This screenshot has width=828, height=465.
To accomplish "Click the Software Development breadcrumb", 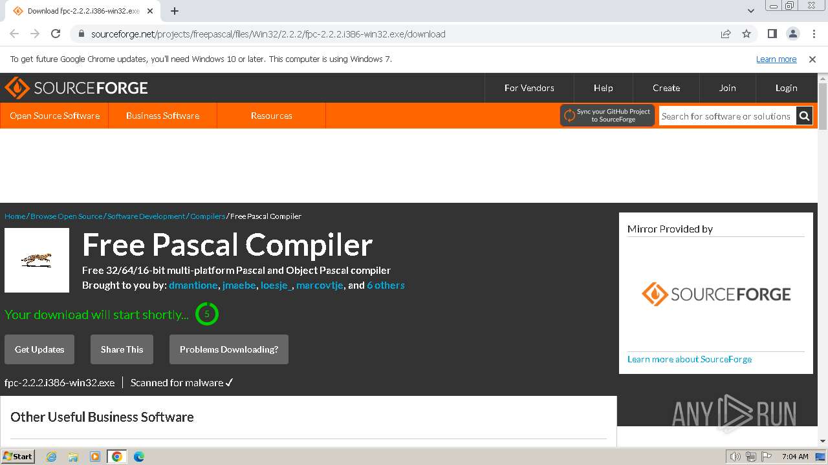I will click(146, 216).
